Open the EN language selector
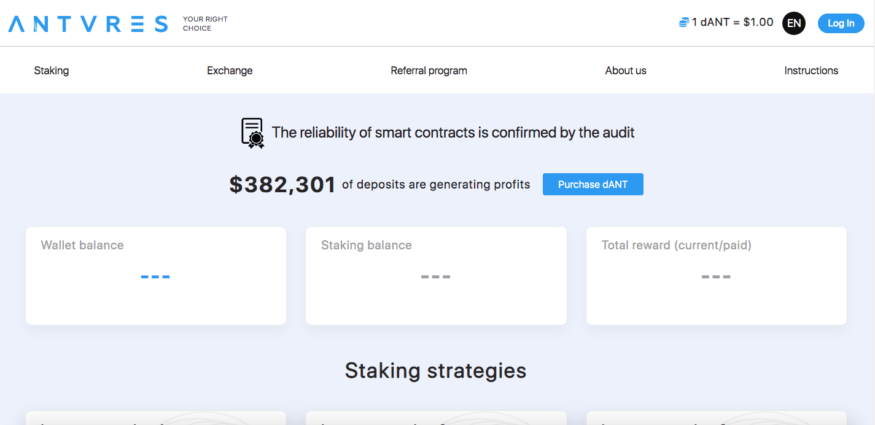Image resolution: width=875 pixels, height=425 pixels. [793, 23]
